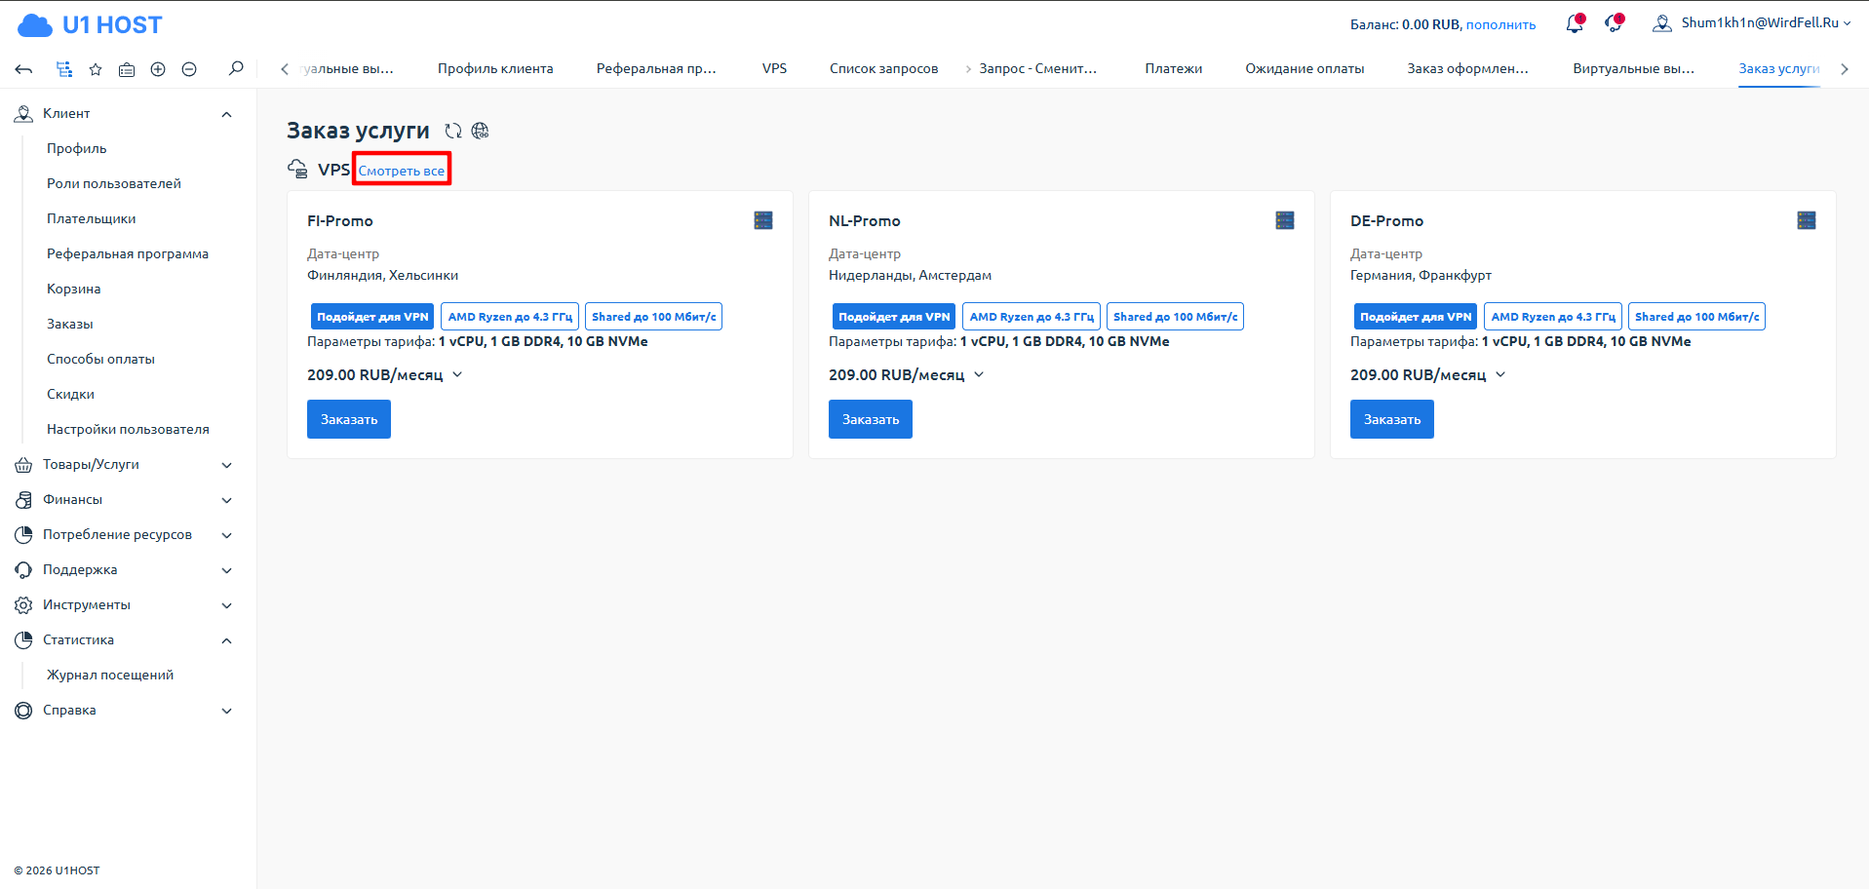Click the Товары/Услуги basket icon
This screenshot has height=889, width=1869.
(x=23, y=465)
